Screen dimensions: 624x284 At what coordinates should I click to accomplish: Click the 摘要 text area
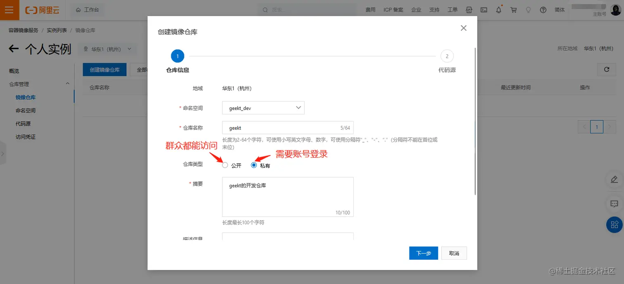[x=288, y=197]
